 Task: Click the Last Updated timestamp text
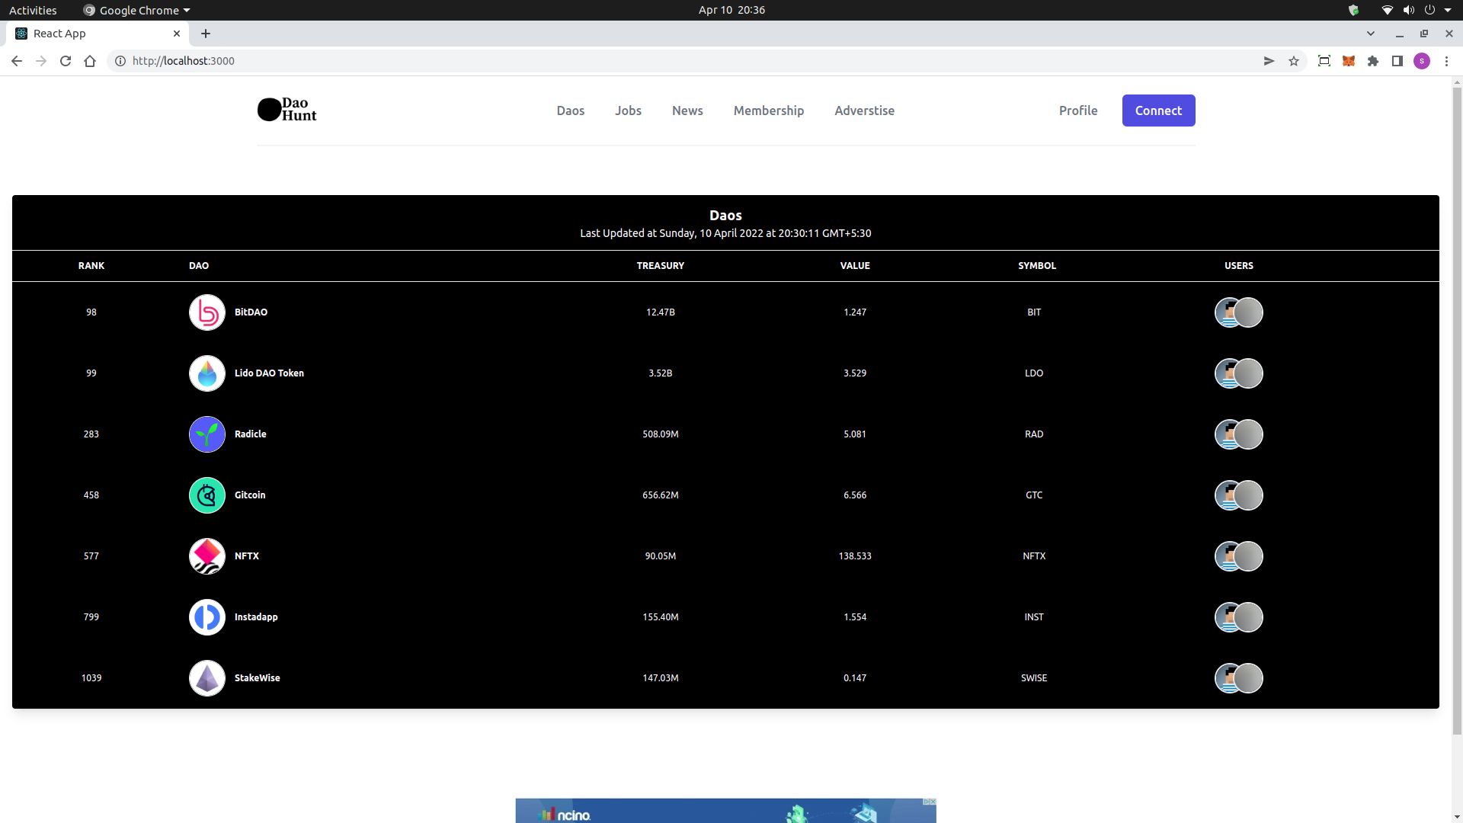[725, 233]
